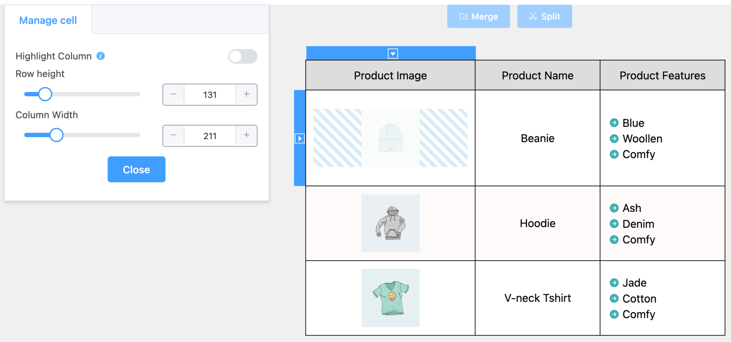Viewport: 731px width, 342px height.
Task: Select the Hoodie product image thumbnail
Action: (x=390, y=223)
